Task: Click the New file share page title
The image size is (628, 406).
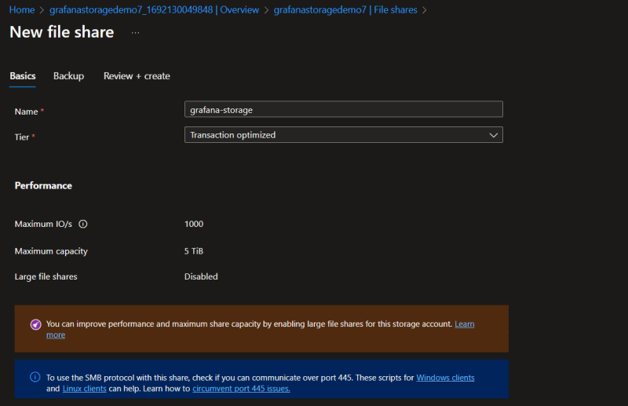Action: coord(62,32)
